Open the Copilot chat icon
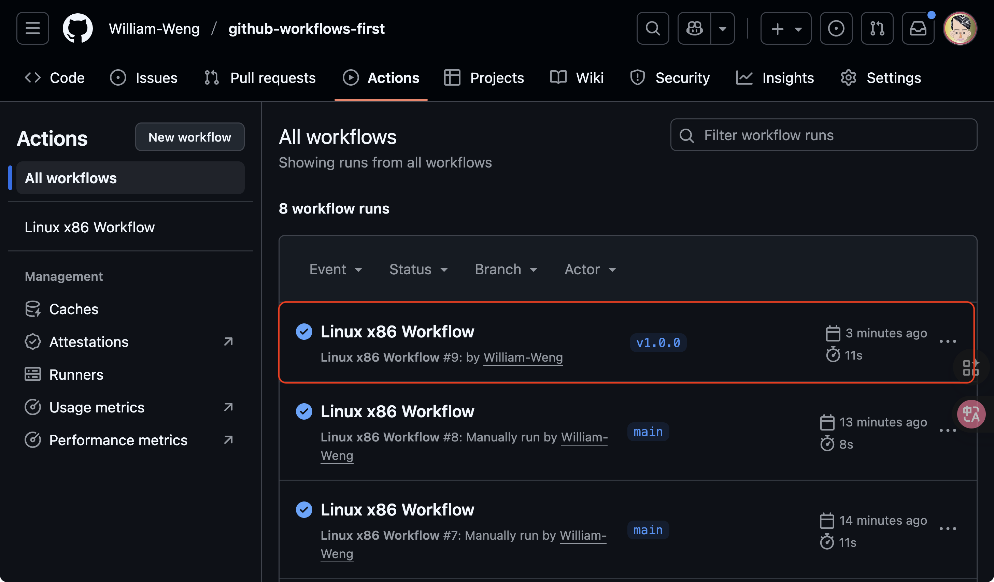The width and height of the screenshot is (994, 582). coord(694,28)
